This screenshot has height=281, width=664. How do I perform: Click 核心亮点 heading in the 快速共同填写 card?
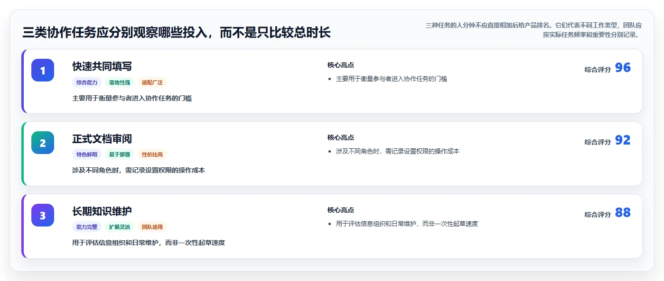pyautogui.click(x=341, y=65)
